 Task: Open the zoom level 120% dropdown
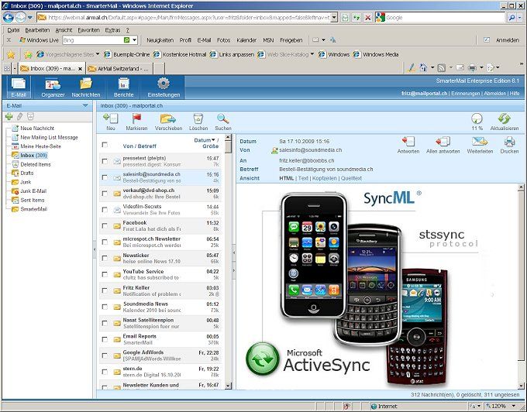tap(514, 407)
